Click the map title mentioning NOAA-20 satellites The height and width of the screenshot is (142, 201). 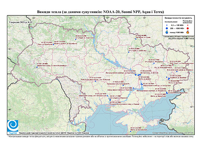(100, 12)
